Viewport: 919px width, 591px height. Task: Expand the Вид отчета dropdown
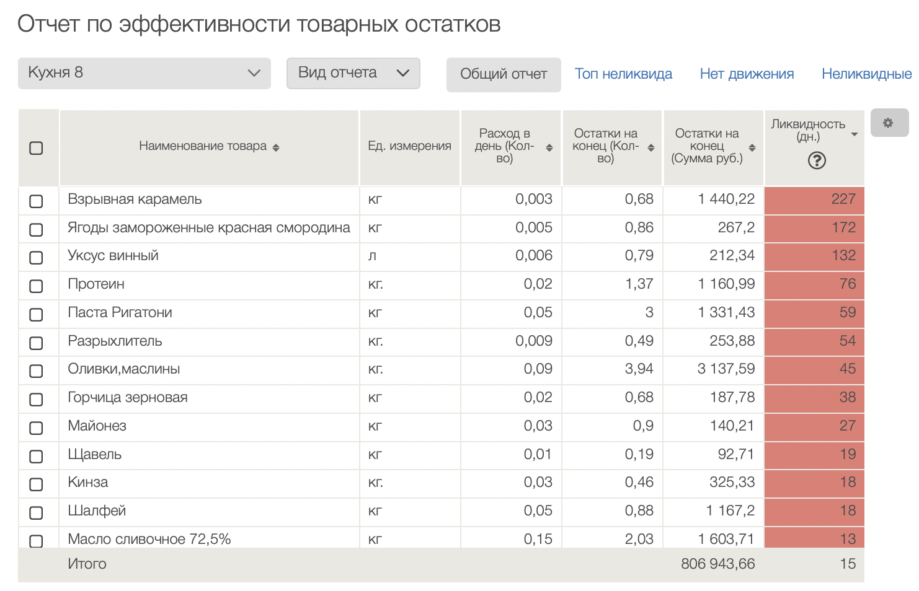pyautogui.click(x=353, y=73)
